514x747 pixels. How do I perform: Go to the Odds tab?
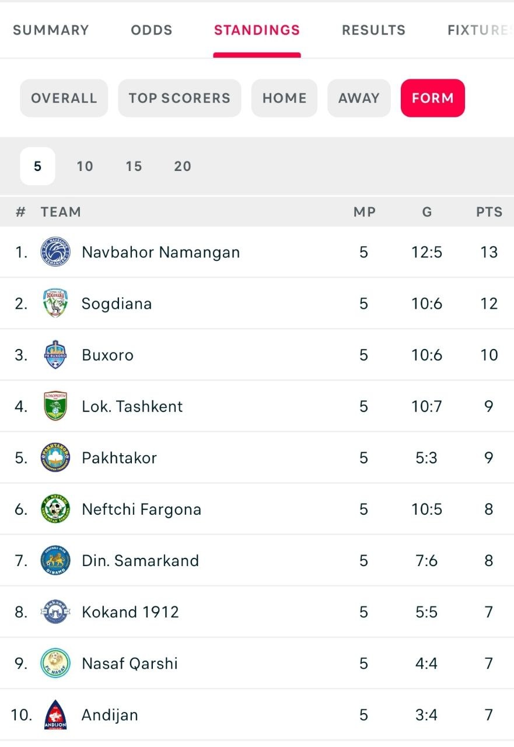pos(152,30)
